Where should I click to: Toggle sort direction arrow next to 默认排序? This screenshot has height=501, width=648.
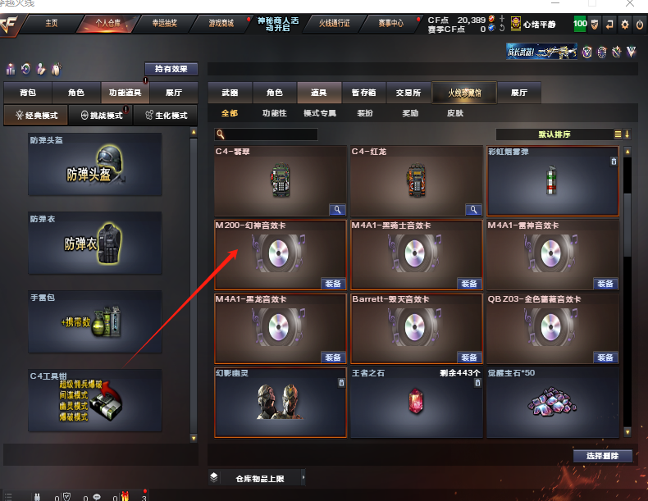627,134
